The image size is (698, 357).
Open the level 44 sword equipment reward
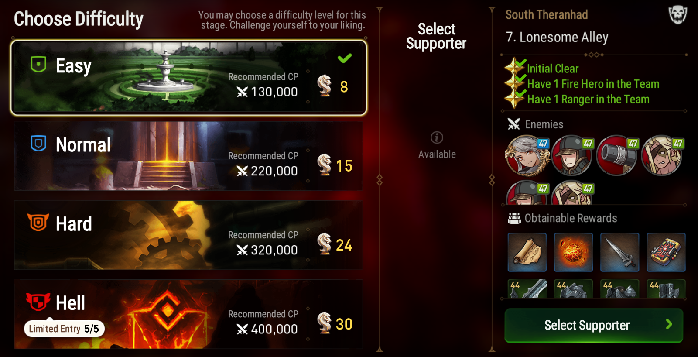click(527, 288)
